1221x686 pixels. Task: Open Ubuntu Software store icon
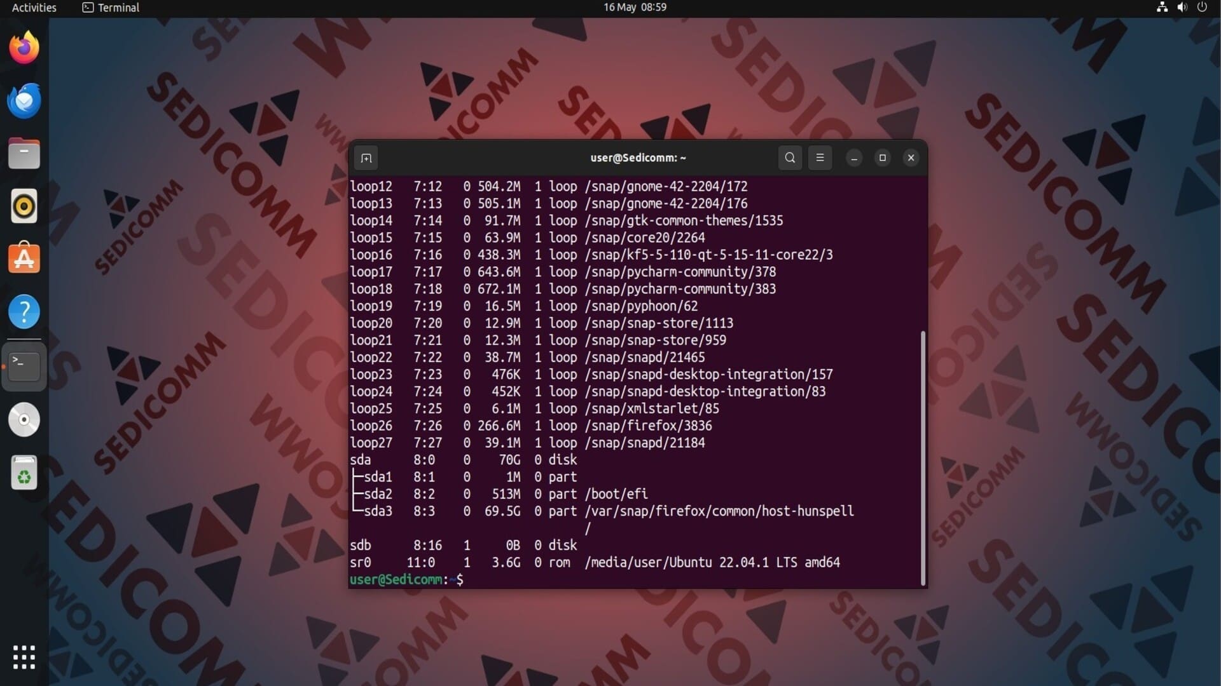click(24, 259)
